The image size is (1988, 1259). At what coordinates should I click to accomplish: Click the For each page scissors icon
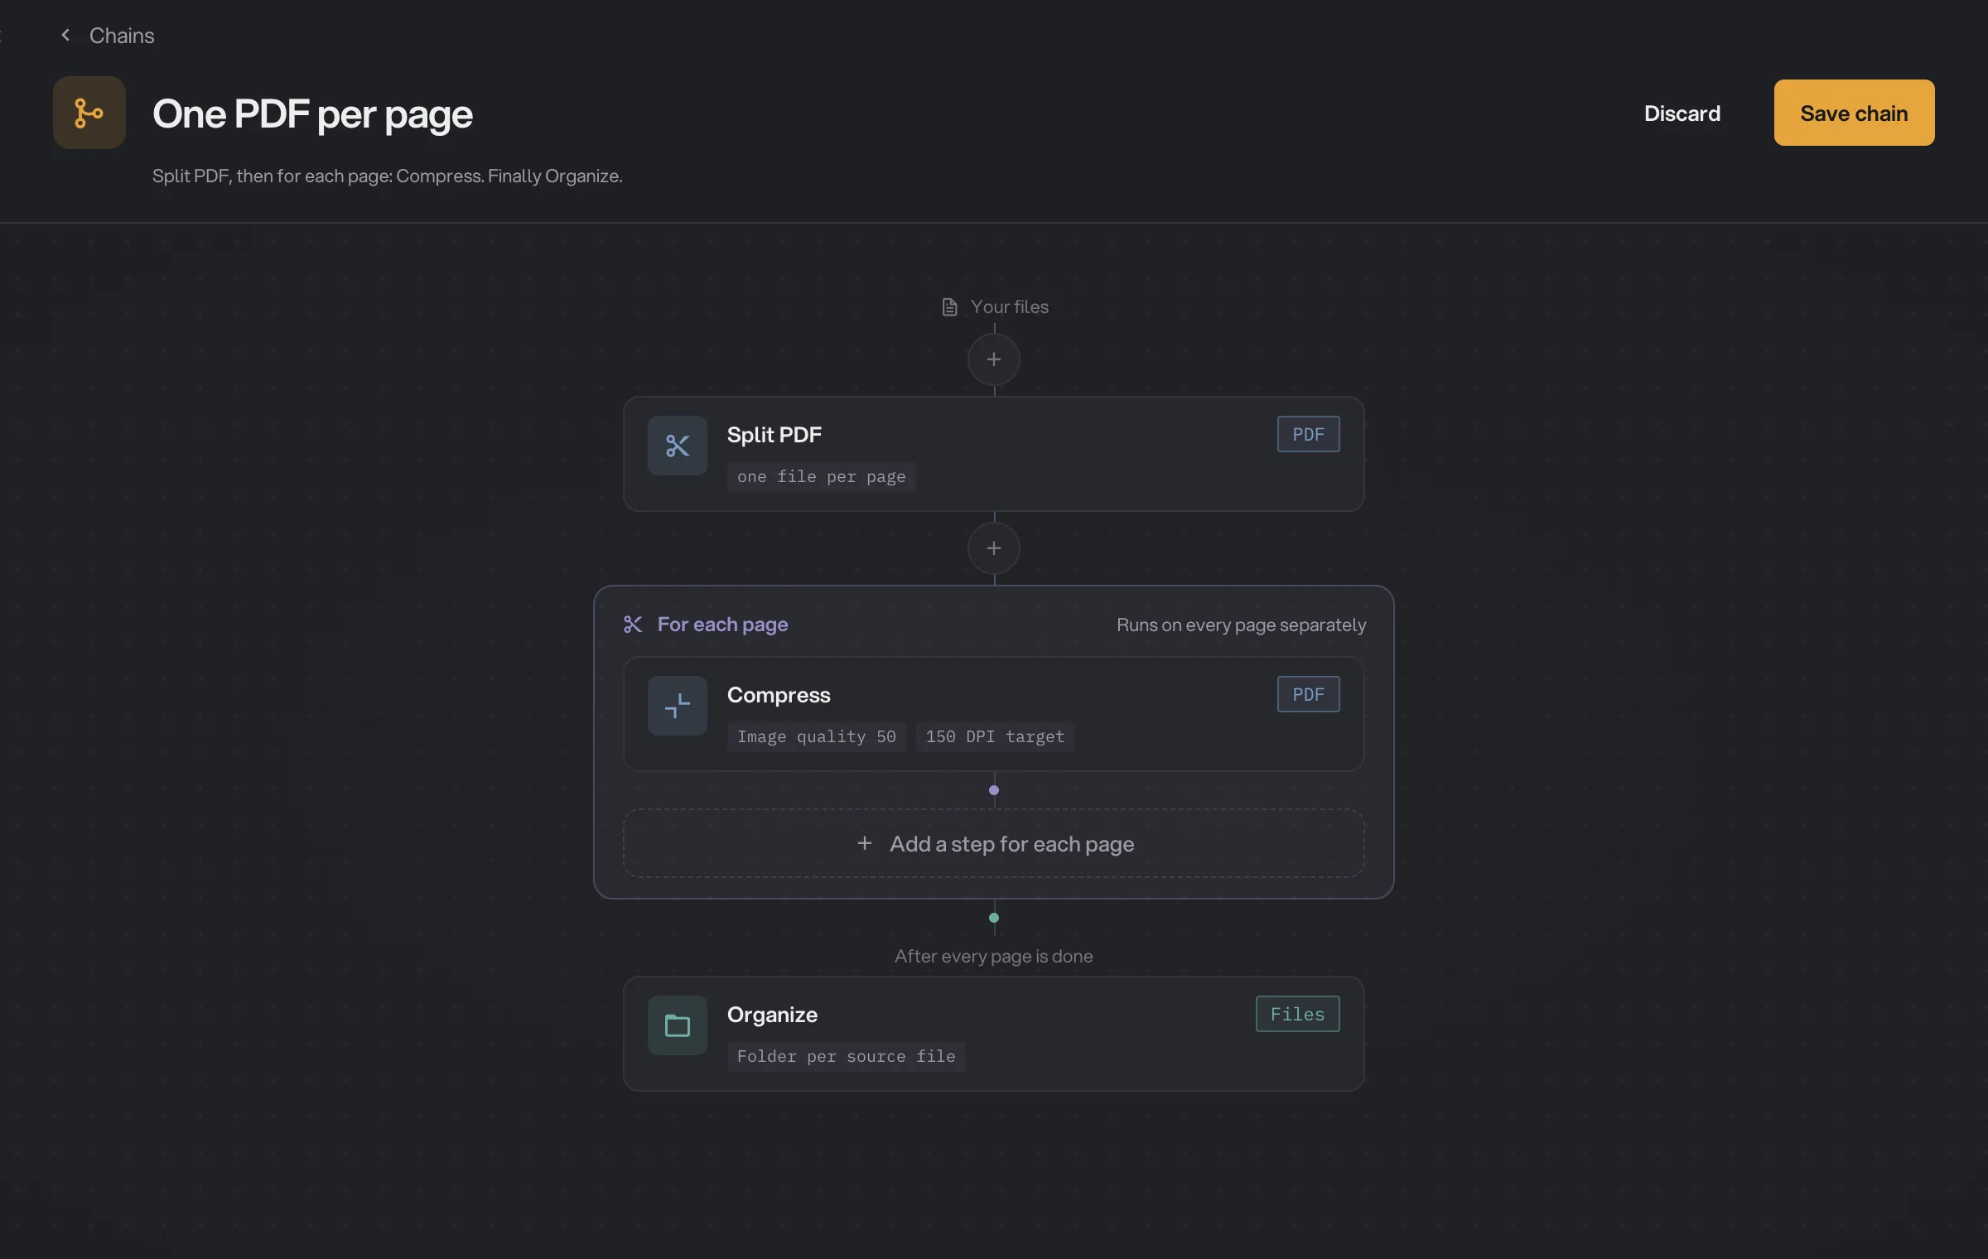point(633,625)
